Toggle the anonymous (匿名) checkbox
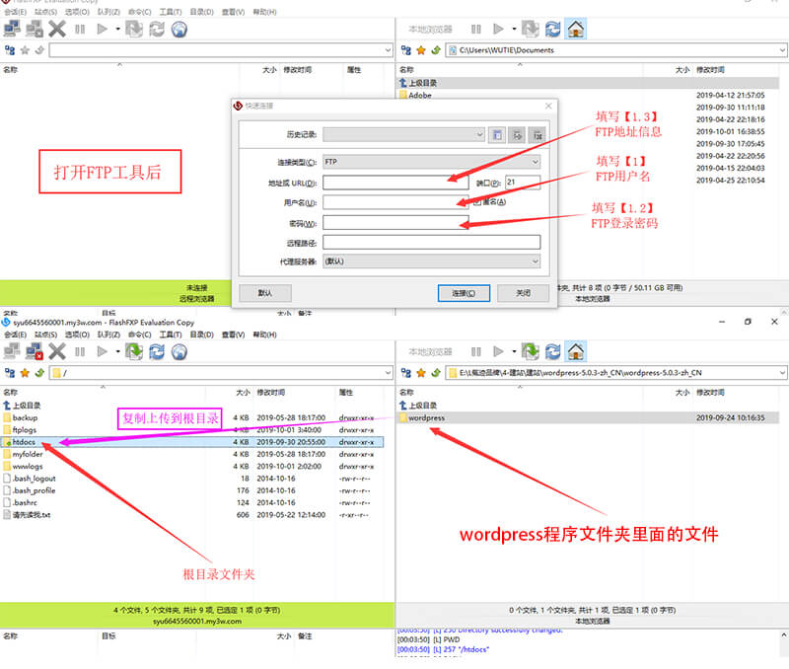Screen dimensions: 789x669 click(477, 202)
